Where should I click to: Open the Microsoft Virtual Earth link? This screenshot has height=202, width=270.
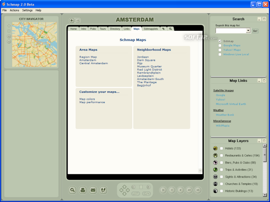231,104
